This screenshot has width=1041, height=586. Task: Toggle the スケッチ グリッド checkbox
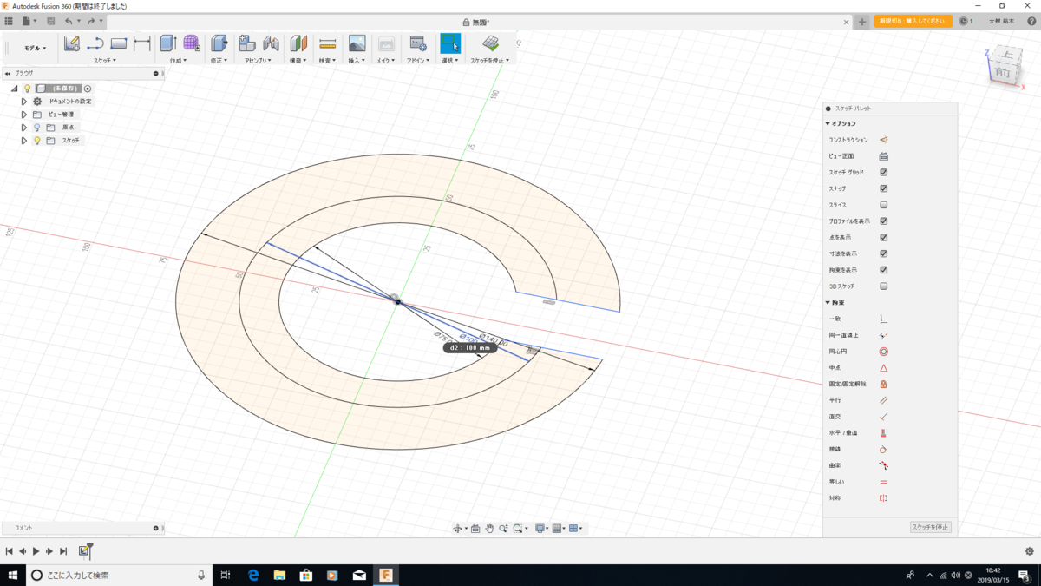point(883,173)
